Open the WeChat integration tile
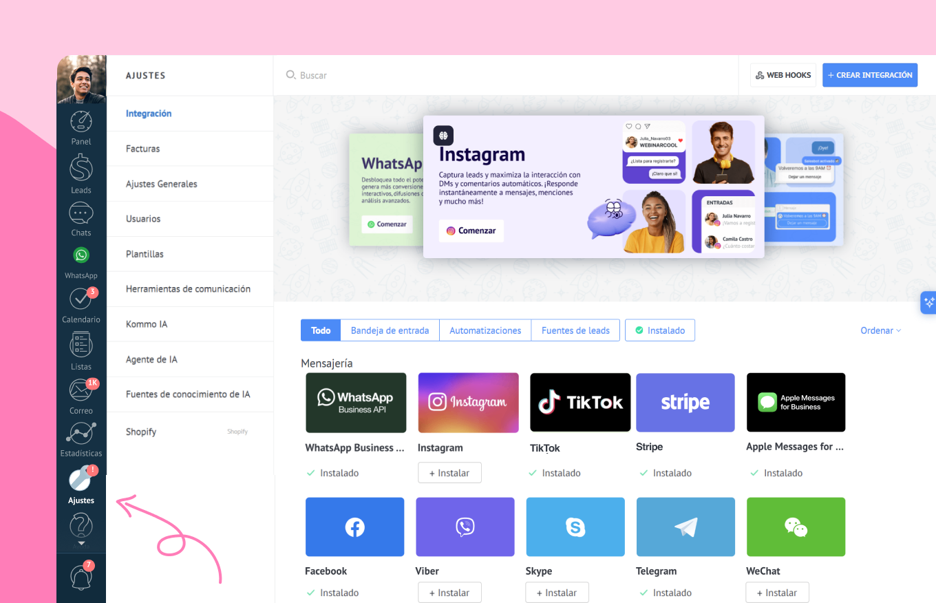936x603 pixels. point(796,527)
